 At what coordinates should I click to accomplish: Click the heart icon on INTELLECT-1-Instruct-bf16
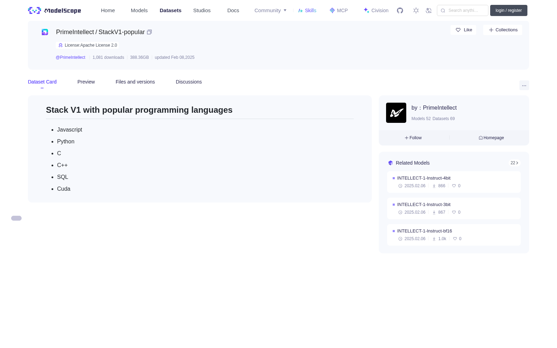point(455,239)
